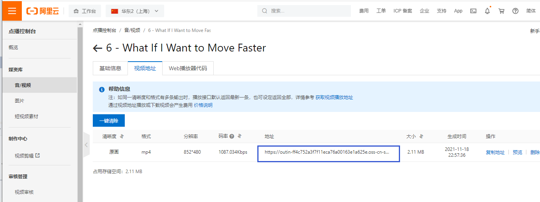Switch language via 简体
540x202 pixels.
(531, 11)
